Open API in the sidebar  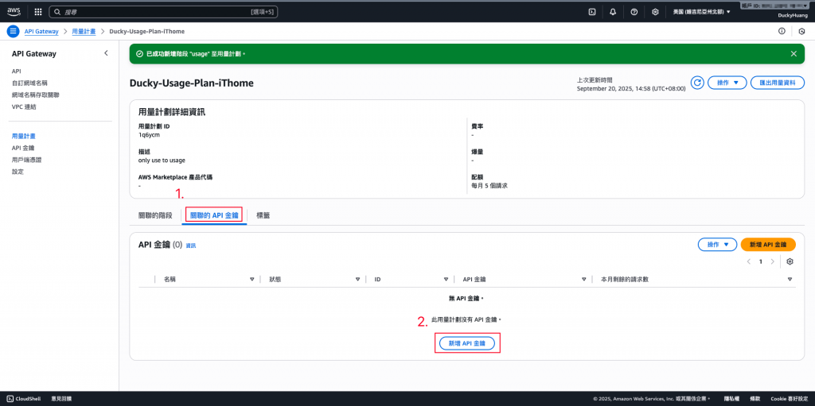(x=16, y=72)
